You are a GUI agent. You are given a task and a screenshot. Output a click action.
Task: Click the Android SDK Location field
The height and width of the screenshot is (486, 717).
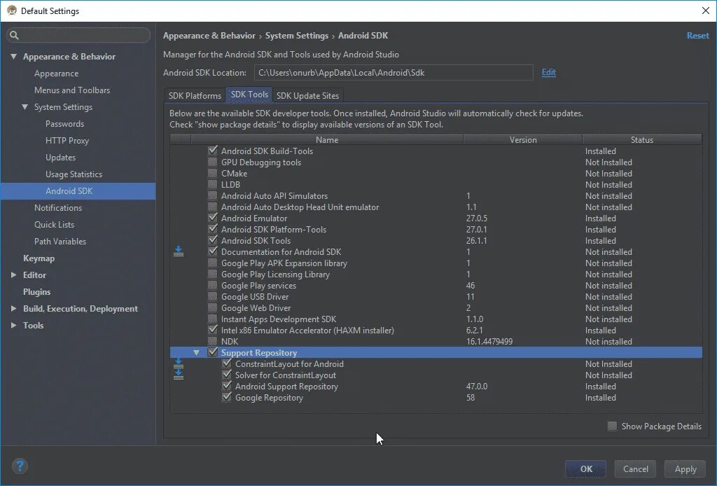pos(394,72)
